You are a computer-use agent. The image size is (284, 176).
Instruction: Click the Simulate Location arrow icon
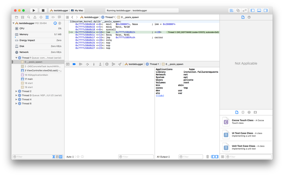[x=120, y=64]
